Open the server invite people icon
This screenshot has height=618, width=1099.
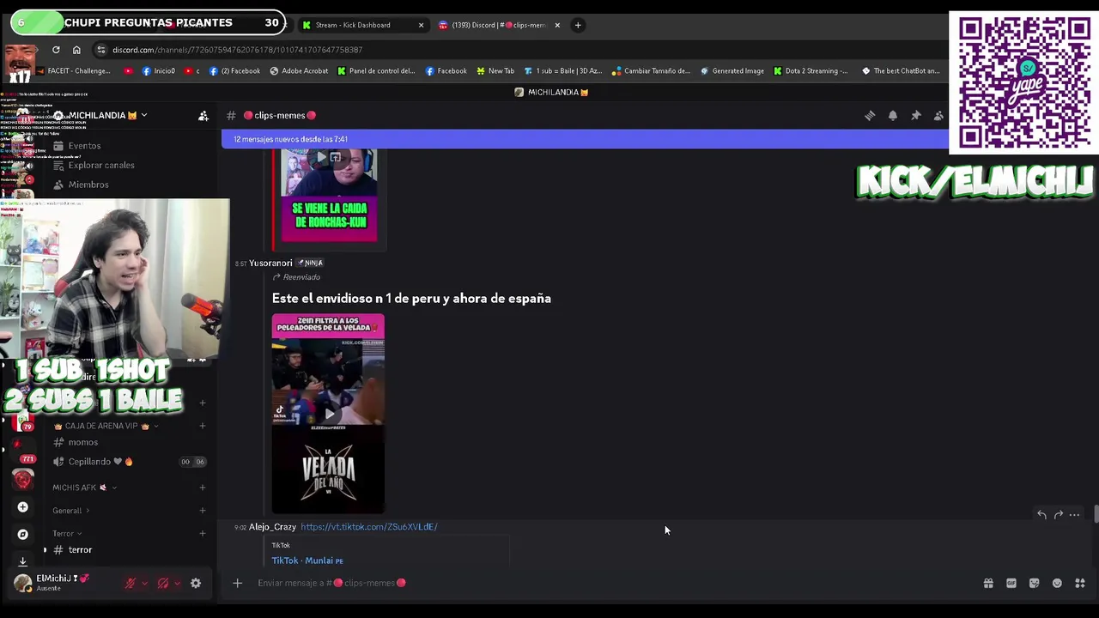pos(203,116)
